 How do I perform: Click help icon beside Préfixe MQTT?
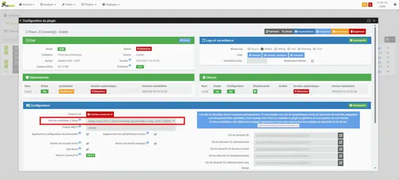[79, 126]
